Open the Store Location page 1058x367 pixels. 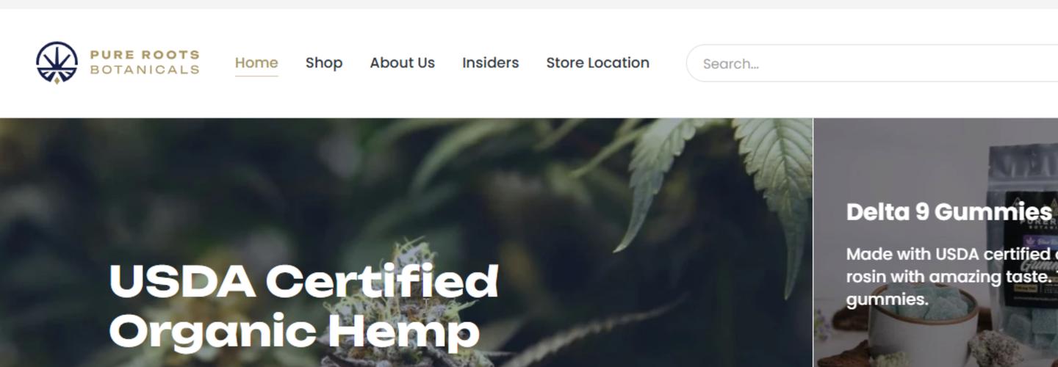pyautogui.click(x=597, y=63)
